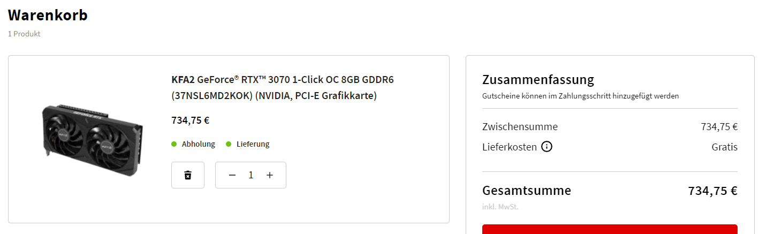Open the KFA2 GeForce RTX 3070 product title
Viewport: 782px width, 234px height.
point(283,88)
